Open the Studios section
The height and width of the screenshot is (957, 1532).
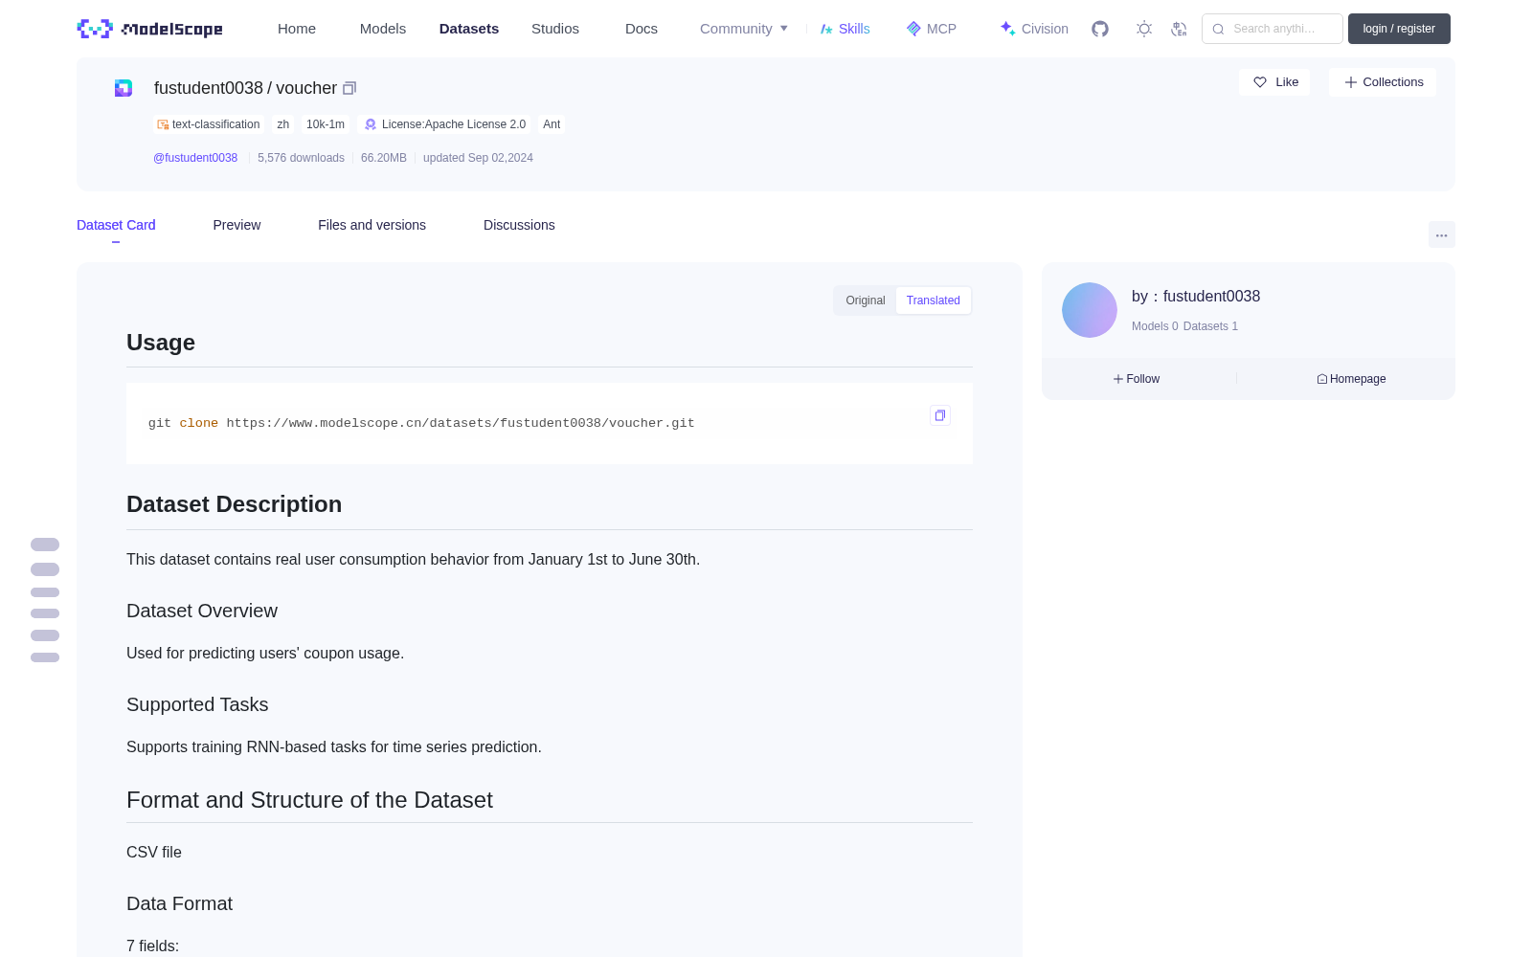(x=555, y=29)
